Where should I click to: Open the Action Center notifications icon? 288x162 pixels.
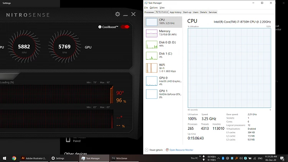pyautogui.click(x=282, y=158)
